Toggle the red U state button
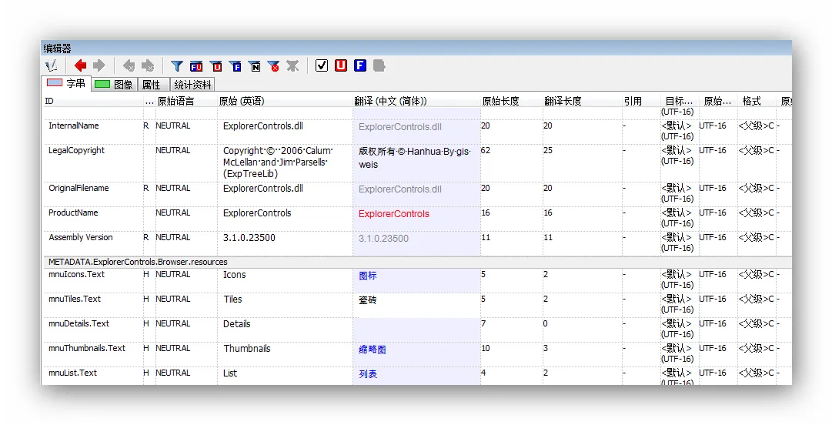The height and width of the screenshot is (425, 832). pyautogui.click(x=341, y=65)
